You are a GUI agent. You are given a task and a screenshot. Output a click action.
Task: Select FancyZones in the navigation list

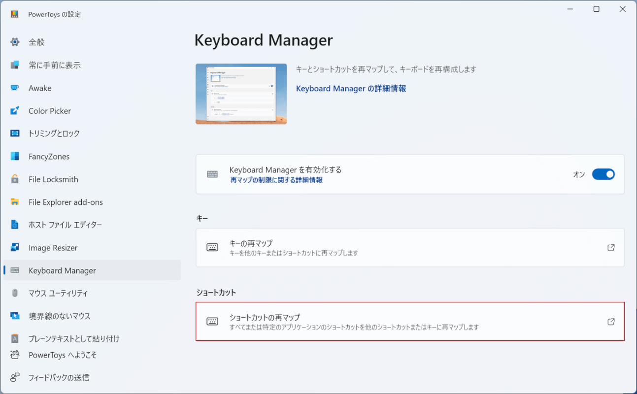click(92, 157)
